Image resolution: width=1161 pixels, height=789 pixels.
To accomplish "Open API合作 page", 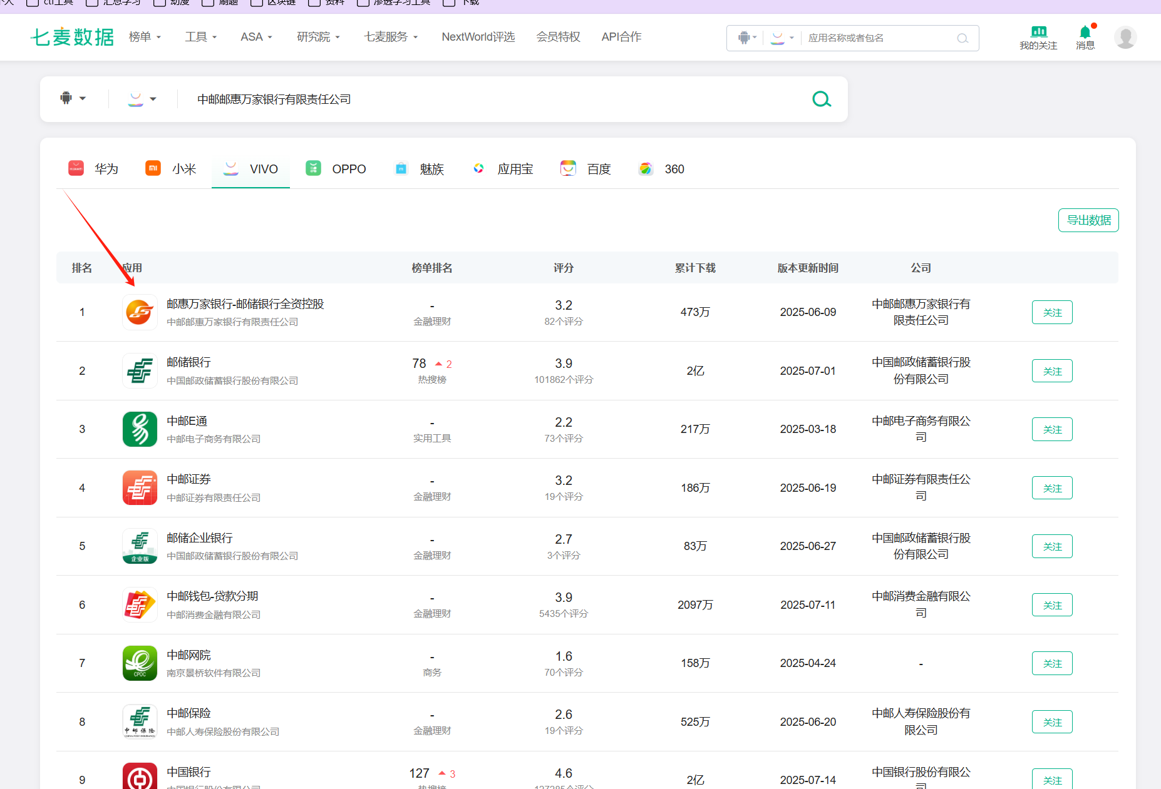I will [621, 37].
